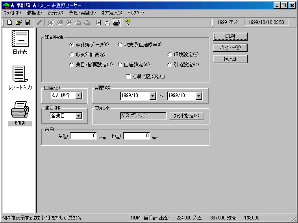Click the MS ゴシック font name field
The height and width of the screenshot is (223, 298).
143,116
